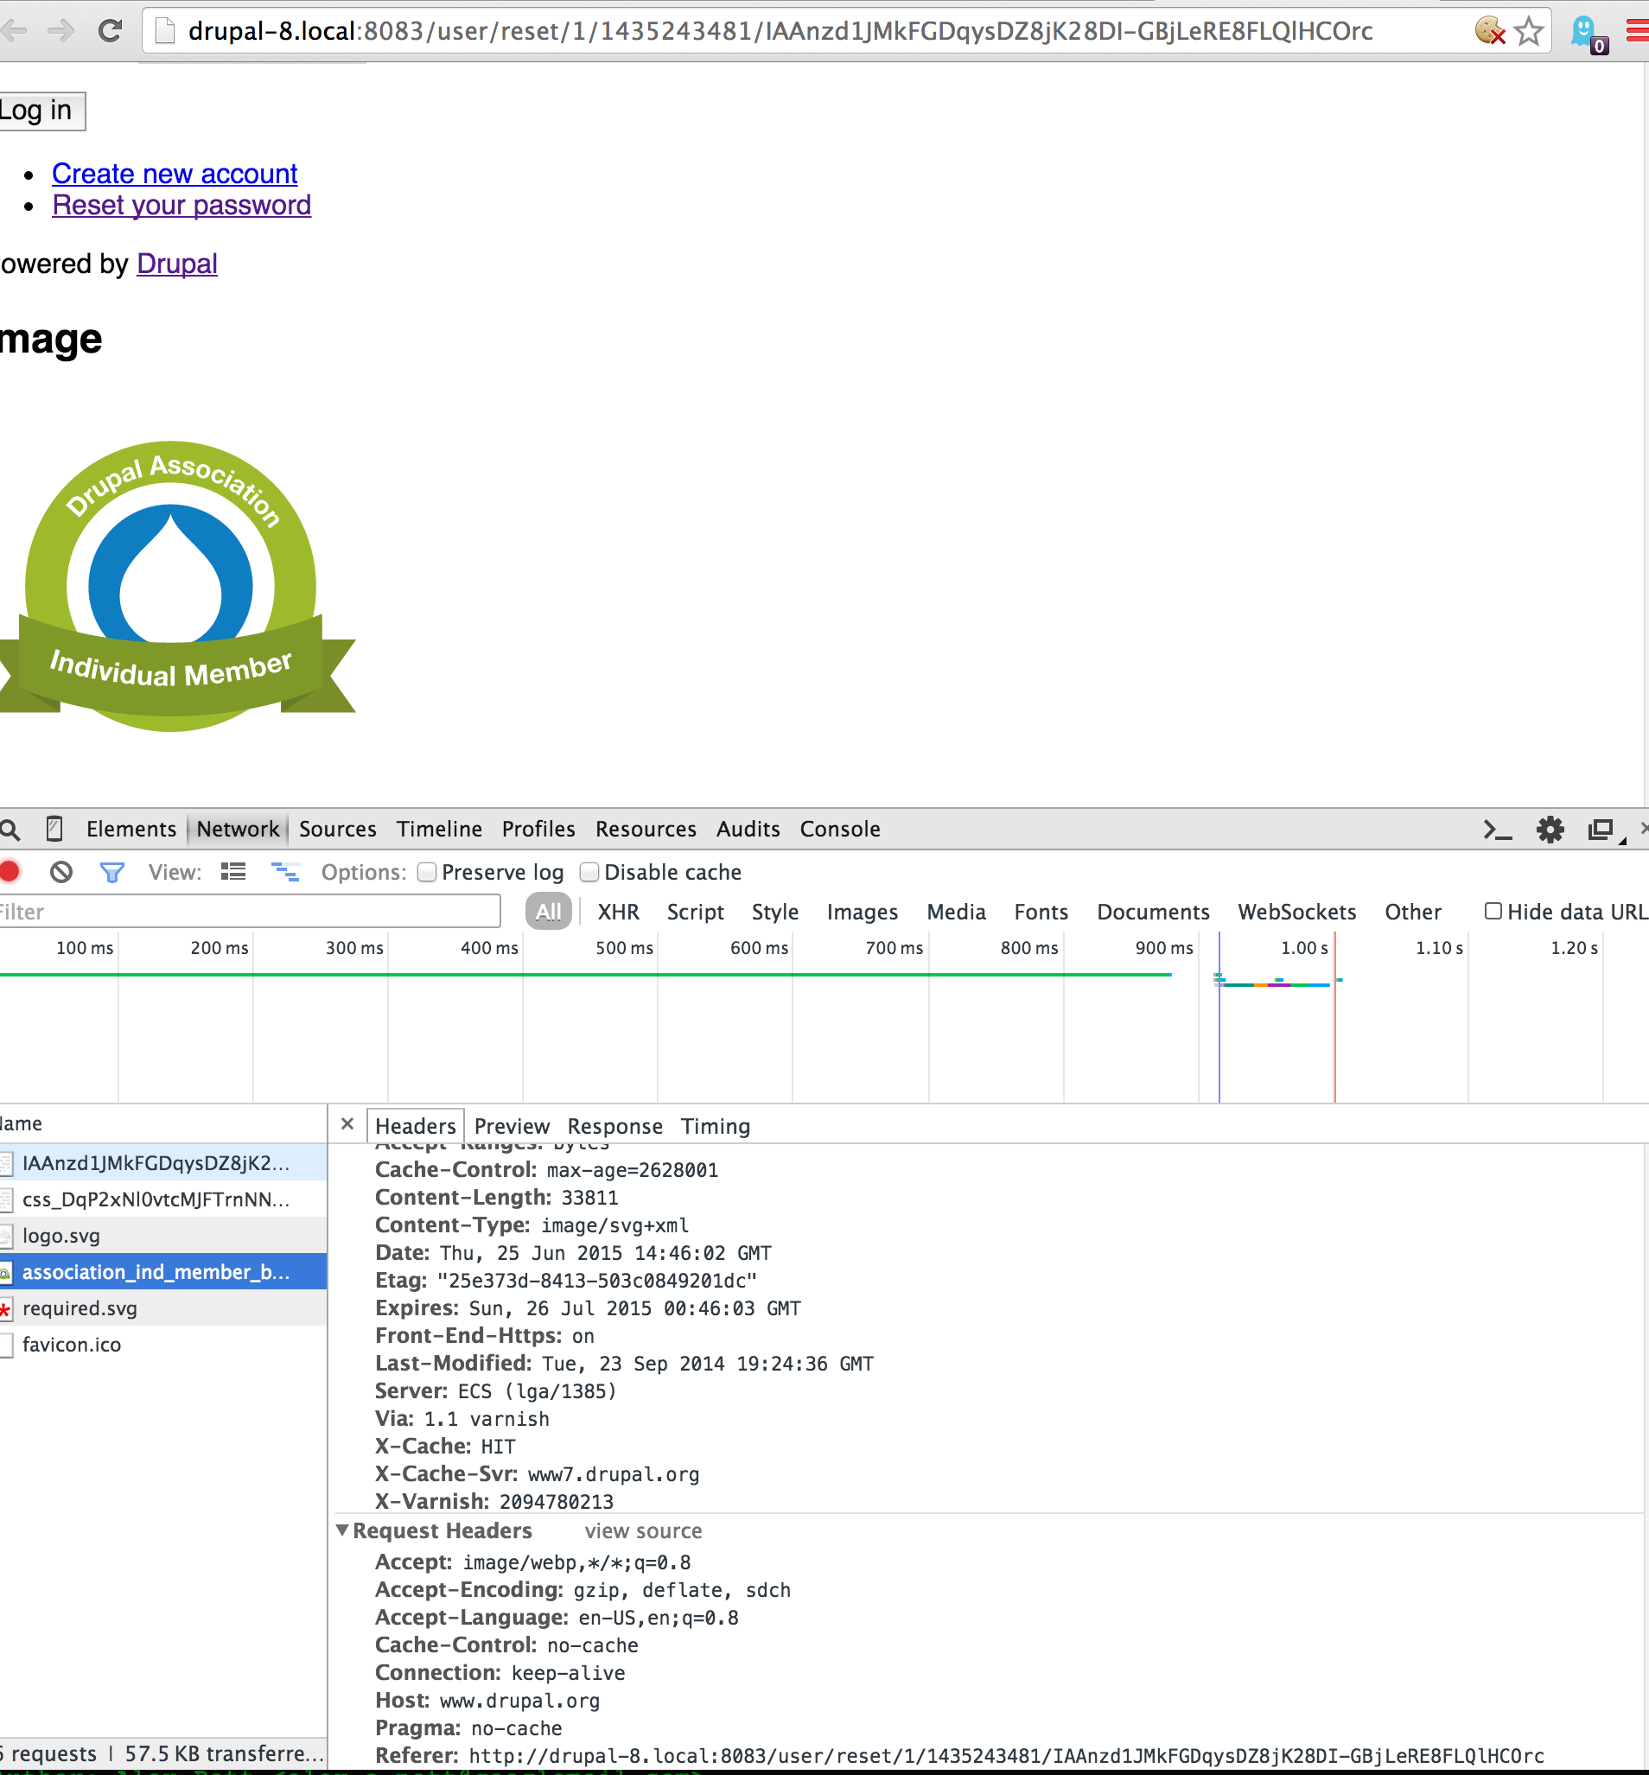The height and width of the screenshot is (1775, 1649).
Task: Click the blocked cookie icon in address bar
Action: (x=1491, y=29)
